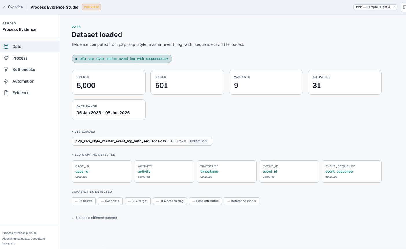Click the Date Range card
The image size is (406, 249).
coord(109,110)
